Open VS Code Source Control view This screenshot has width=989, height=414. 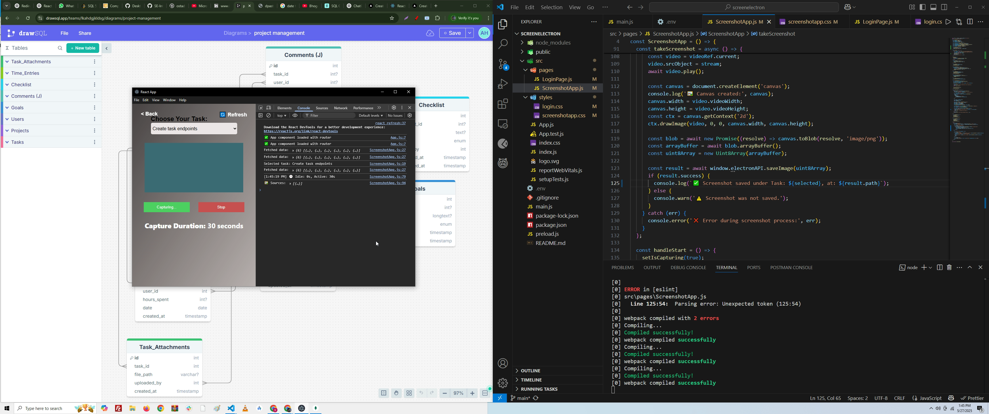tap(503, 64)
